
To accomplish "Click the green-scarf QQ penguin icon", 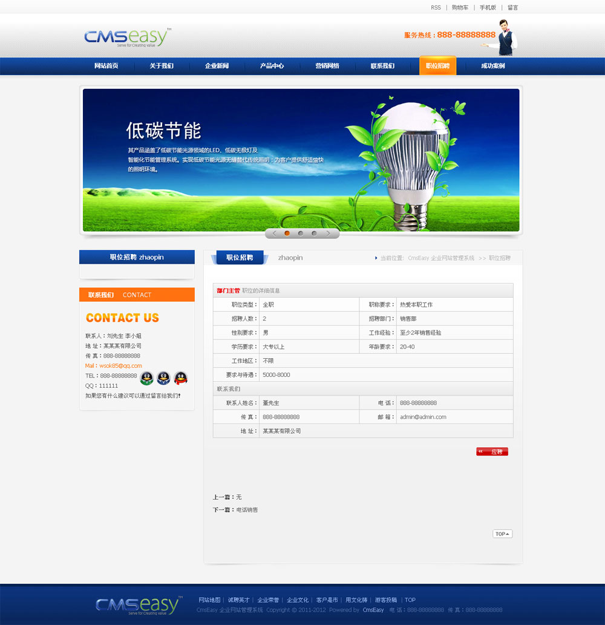I will click(147, 378).
